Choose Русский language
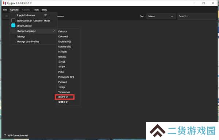Image resolution: width=219 pixels, height=140 pixels. pyautogui.click(x=62, y=82)
